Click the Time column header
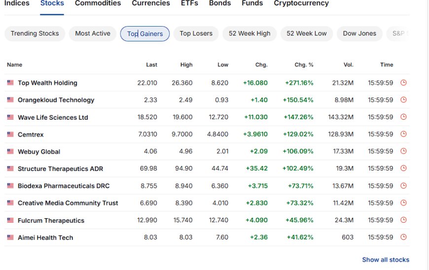Screen dimensions: 429x270 click(x=387, y=65)
